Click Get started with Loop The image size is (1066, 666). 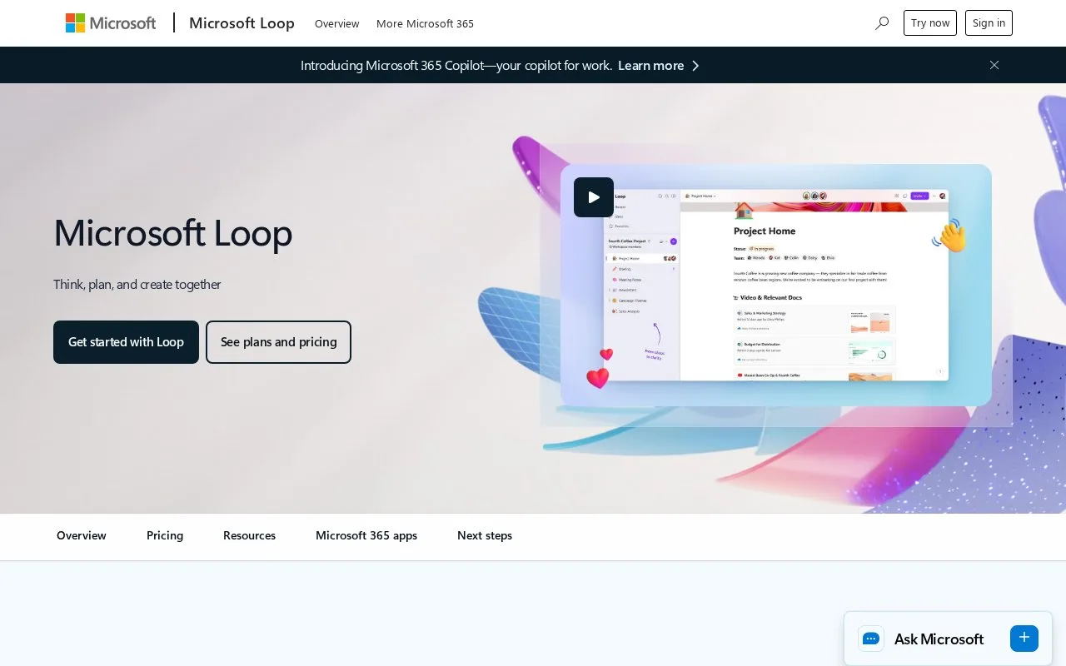point(126,342)
